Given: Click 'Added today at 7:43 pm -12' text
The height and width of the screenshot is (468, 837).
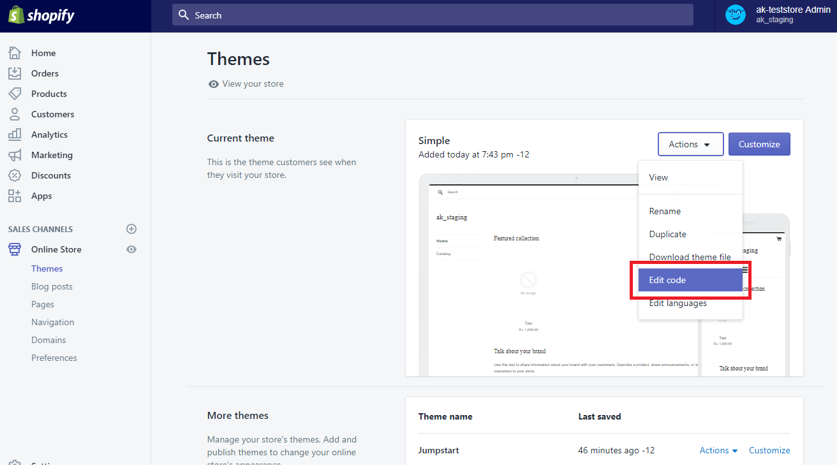Looking at the screenshot, I should 474,154.
